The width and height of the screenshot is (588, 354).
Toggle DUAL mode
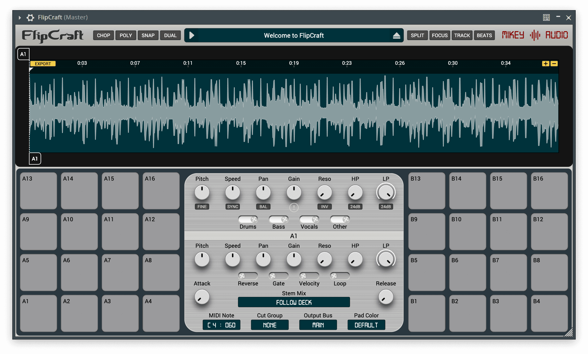pos(170,36)
